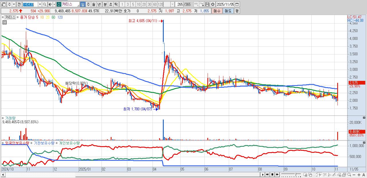Select 주 weekly period button
This screenshot has height=178, width=367.
(x=88, y=5)
